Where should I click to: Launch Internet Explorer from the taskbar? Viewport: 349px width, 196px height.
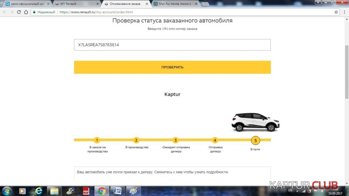click(x=38, y=191)
